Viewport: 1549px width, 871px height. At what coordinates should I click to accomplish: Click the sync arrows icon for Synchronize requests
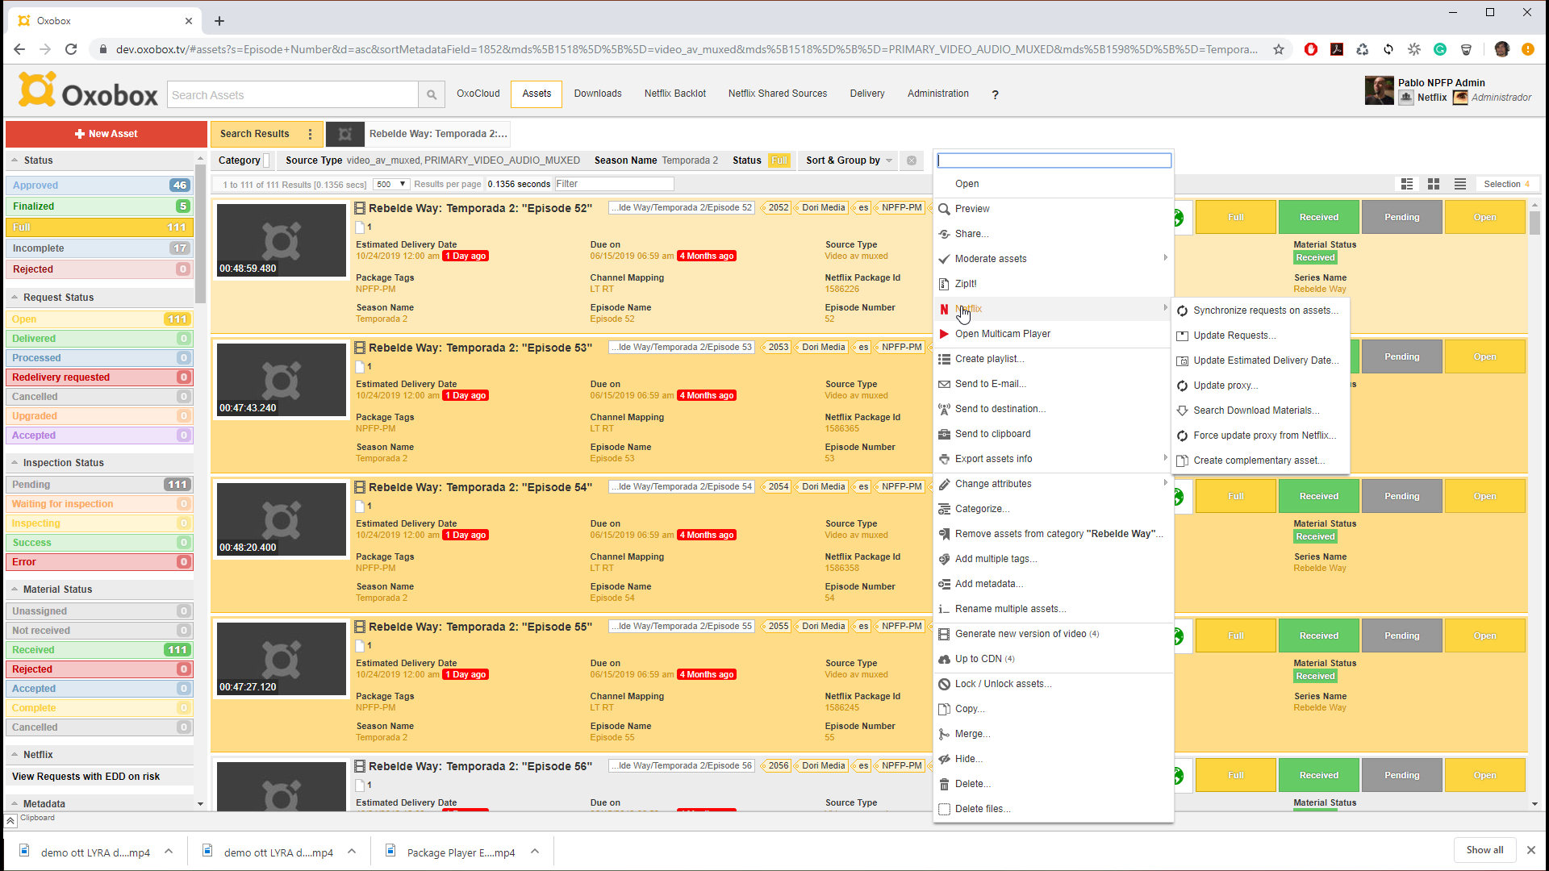tap(1183, 310)
